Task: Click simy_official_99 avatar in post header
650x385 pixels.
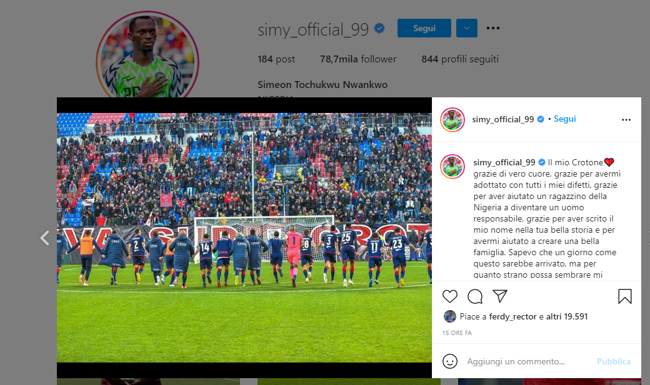Action: [x=452, y=120]
